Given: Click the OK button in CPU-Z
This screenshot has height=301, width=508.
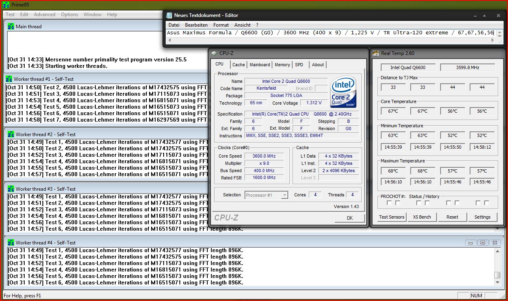Looking at the screenshot, I should point(350,218).
